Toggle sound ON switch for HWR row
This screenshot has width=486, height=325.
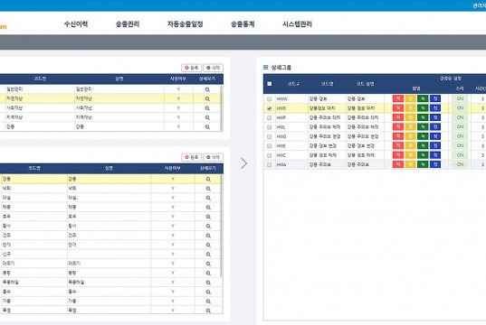point(460,108)
